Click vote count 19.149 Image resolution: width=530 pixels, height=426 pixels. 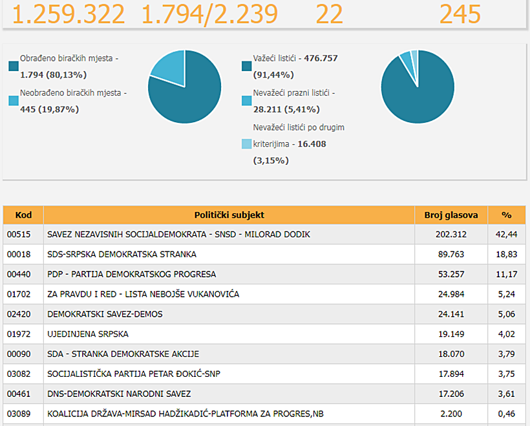tap(451, 334)
